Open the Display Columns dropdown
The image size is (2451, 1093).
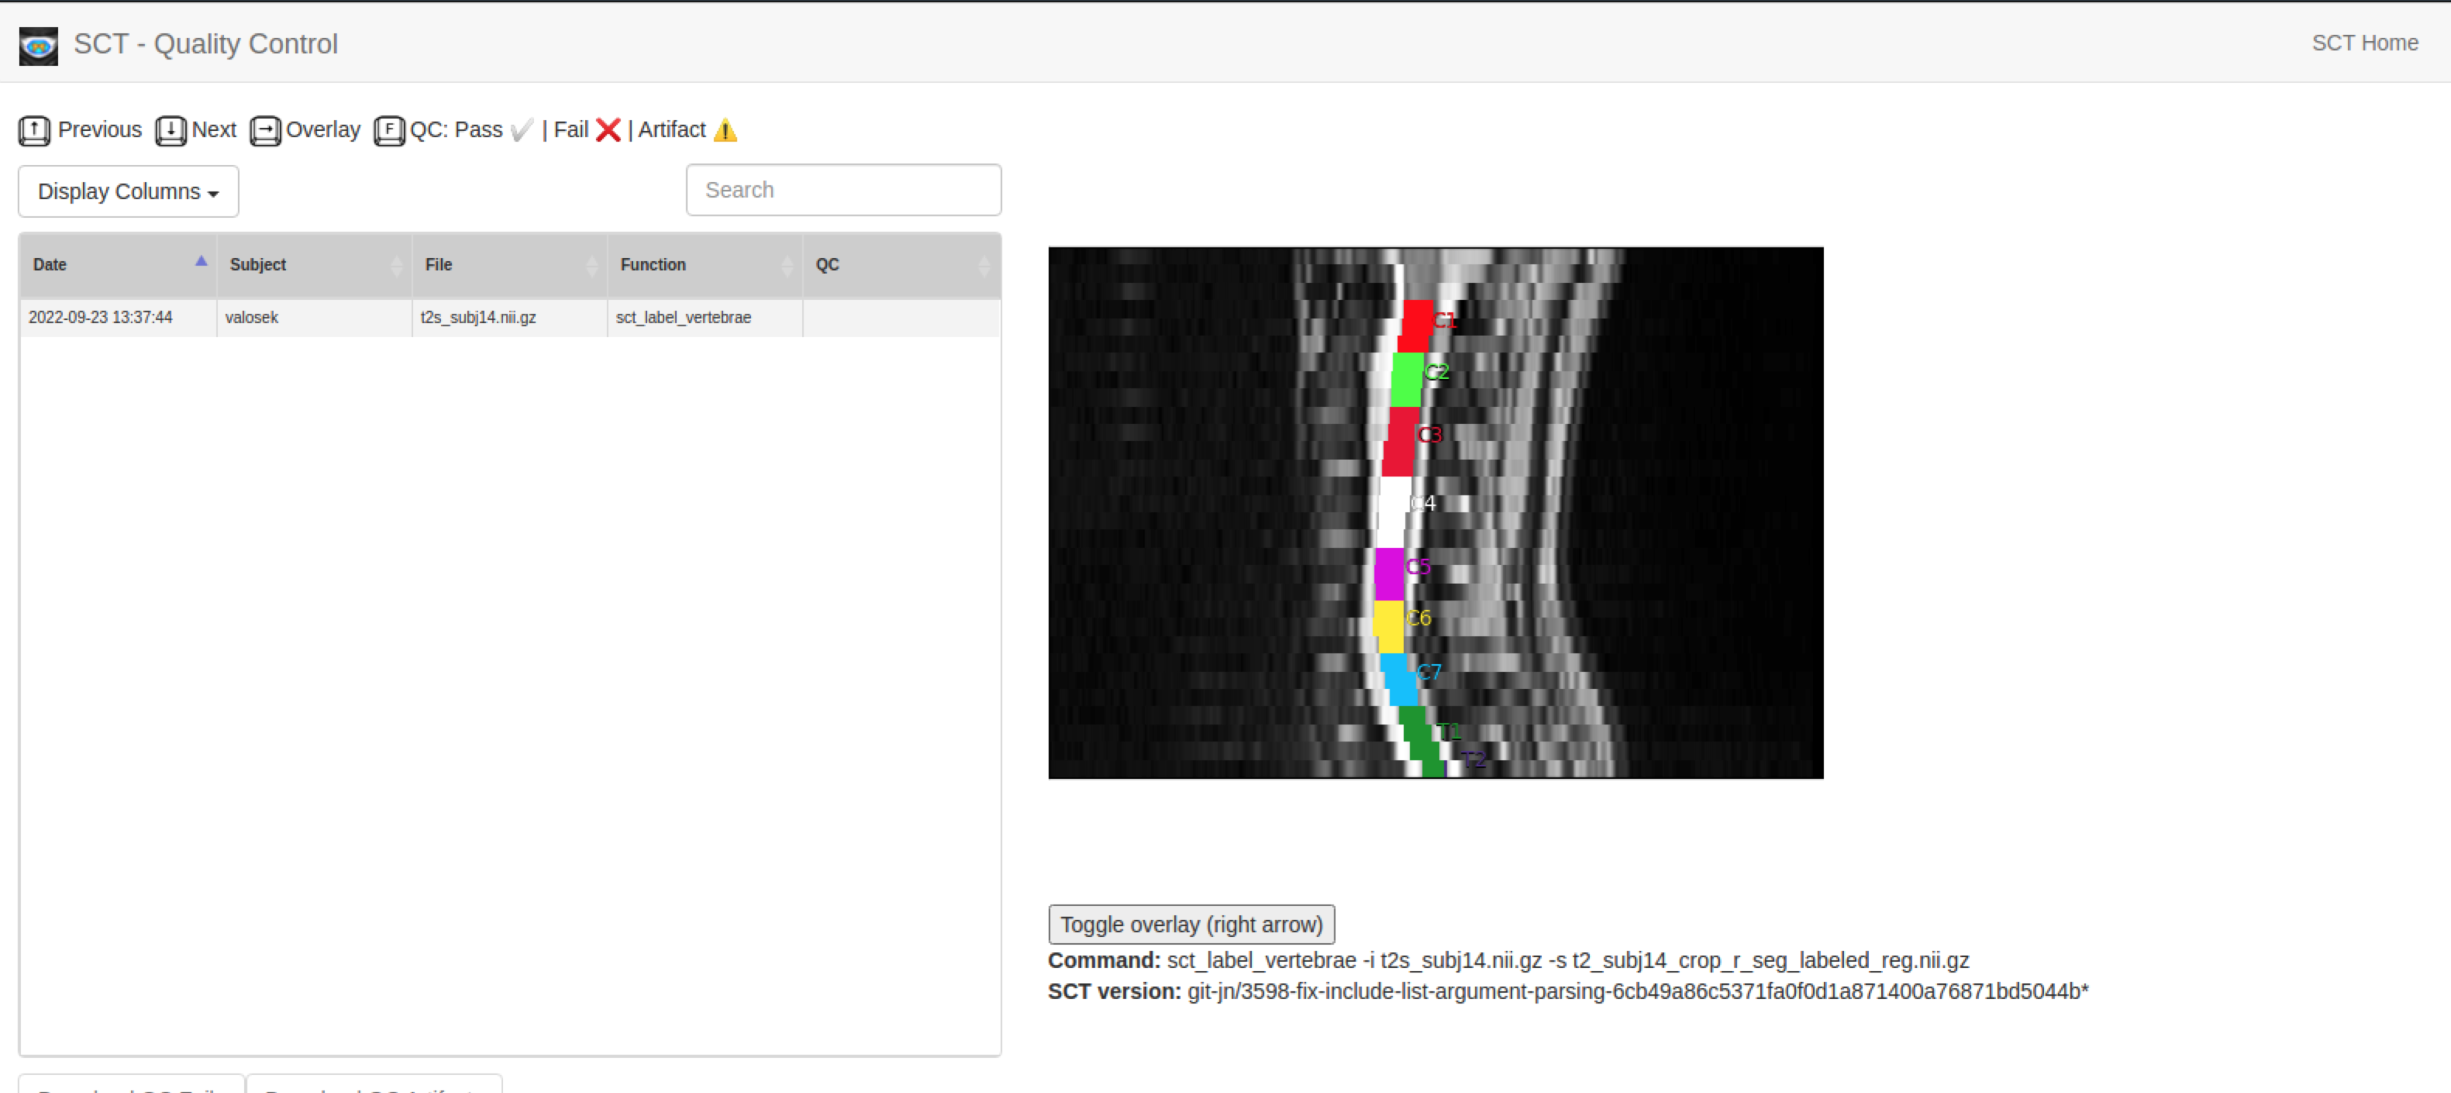click(128, 191)
